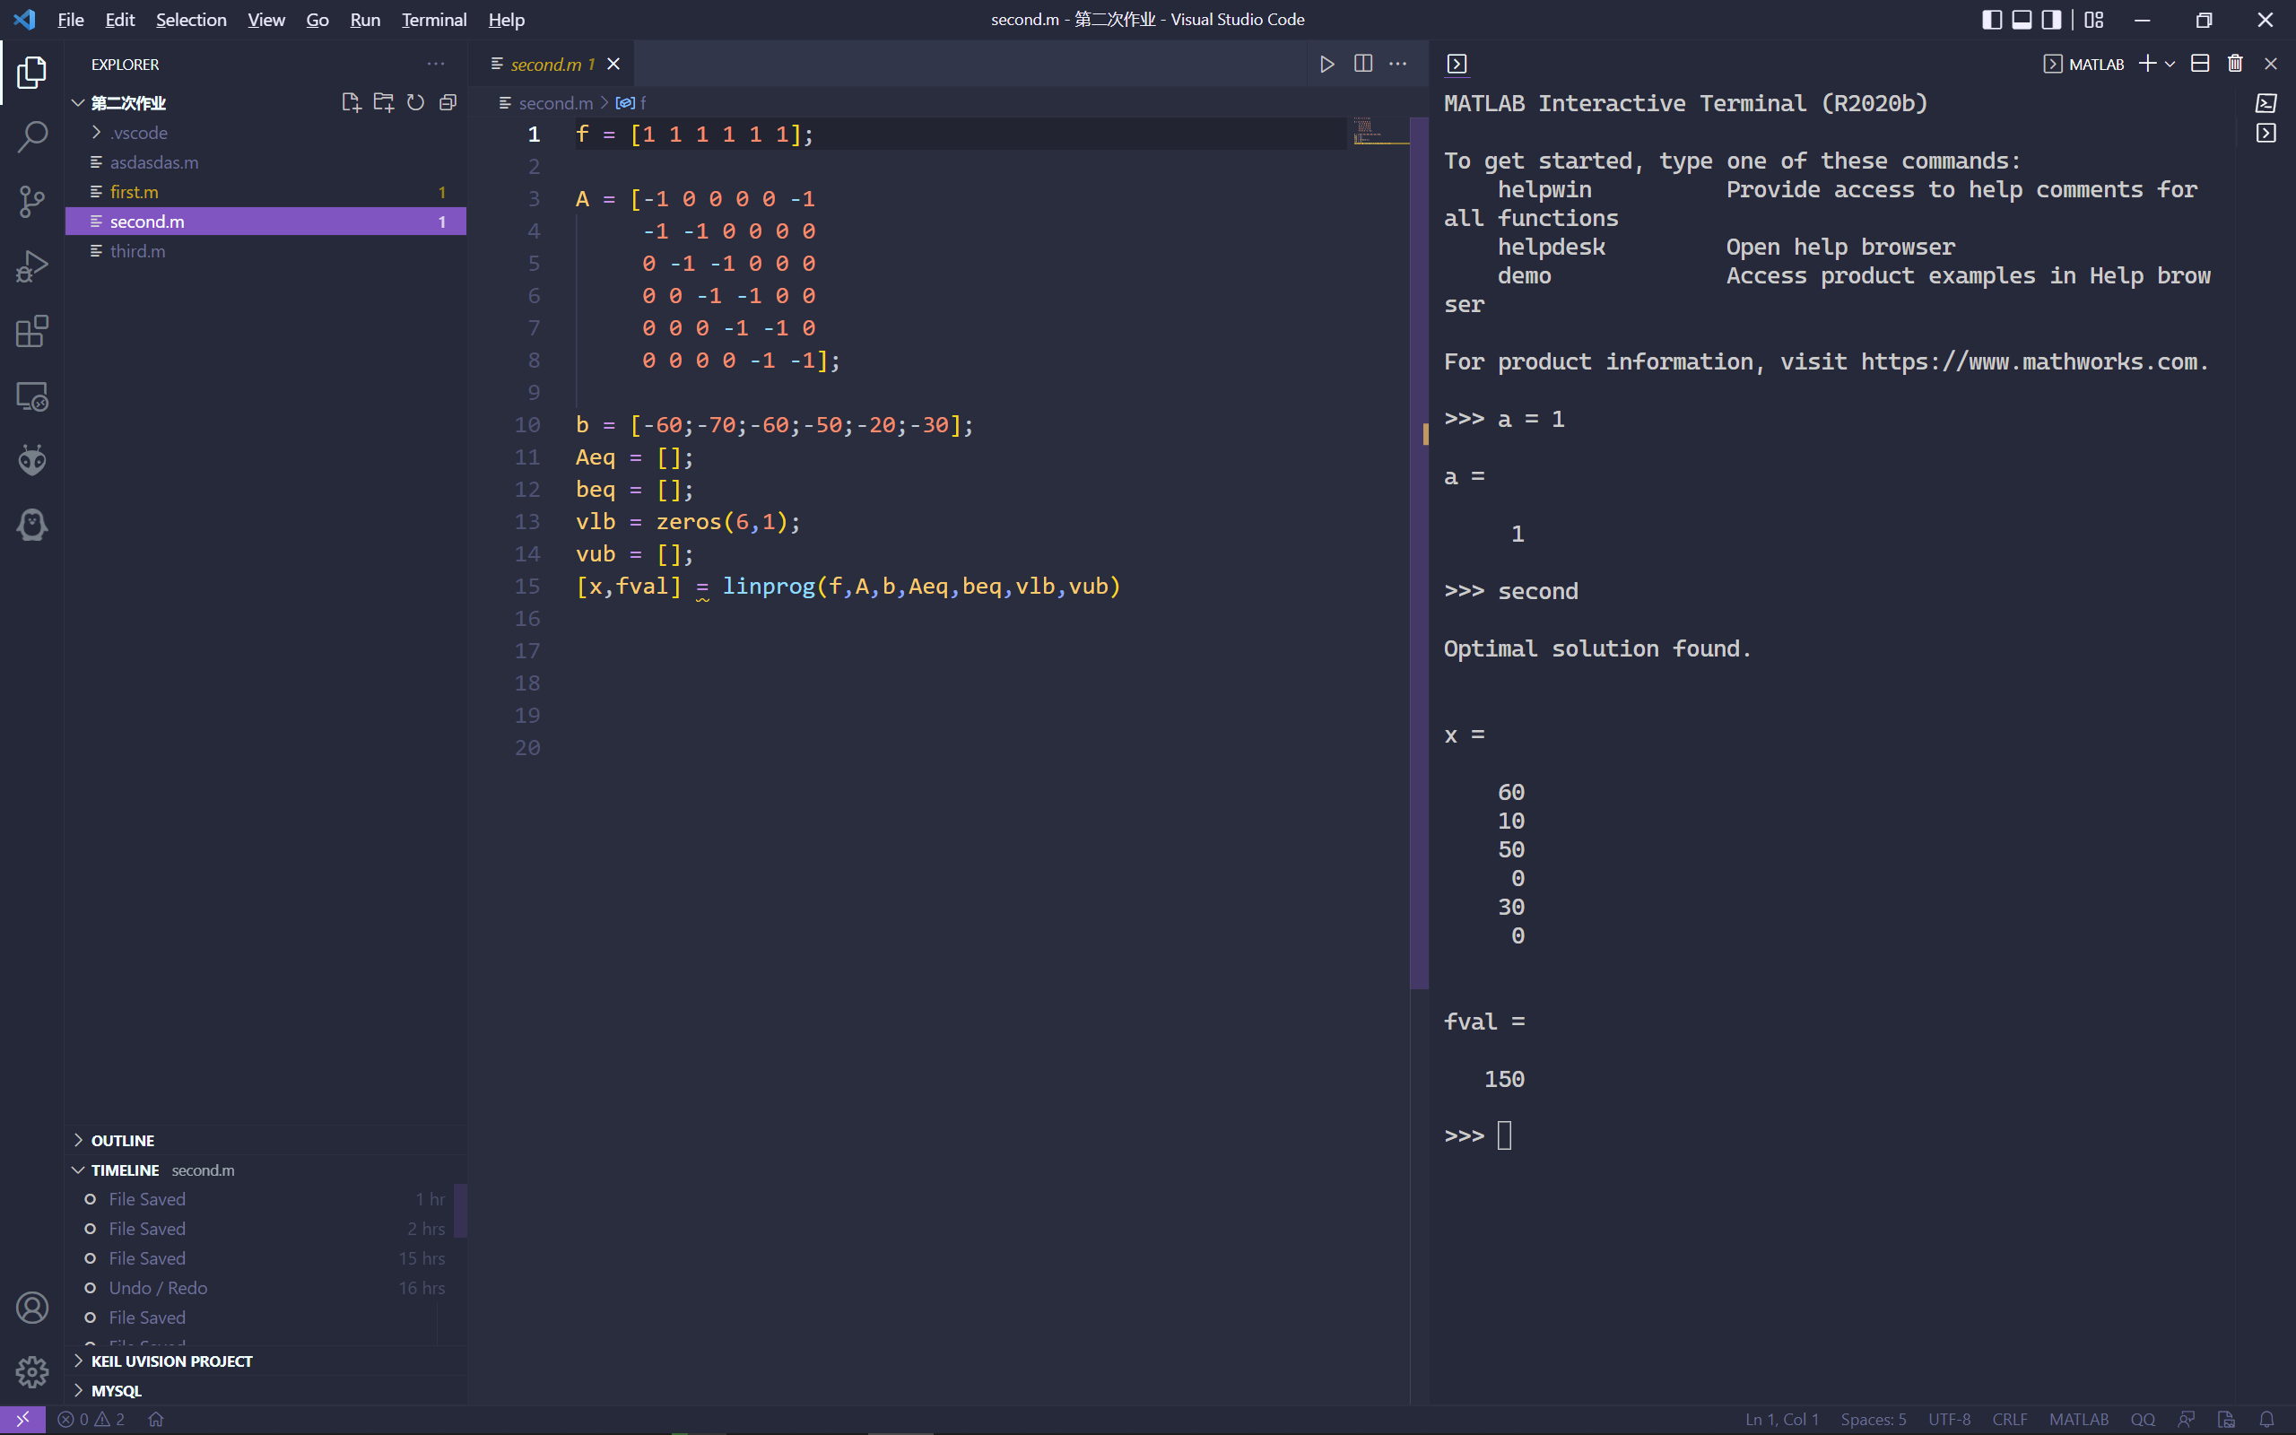Open the Source Control view
2296x1435 pixels.
32,201
